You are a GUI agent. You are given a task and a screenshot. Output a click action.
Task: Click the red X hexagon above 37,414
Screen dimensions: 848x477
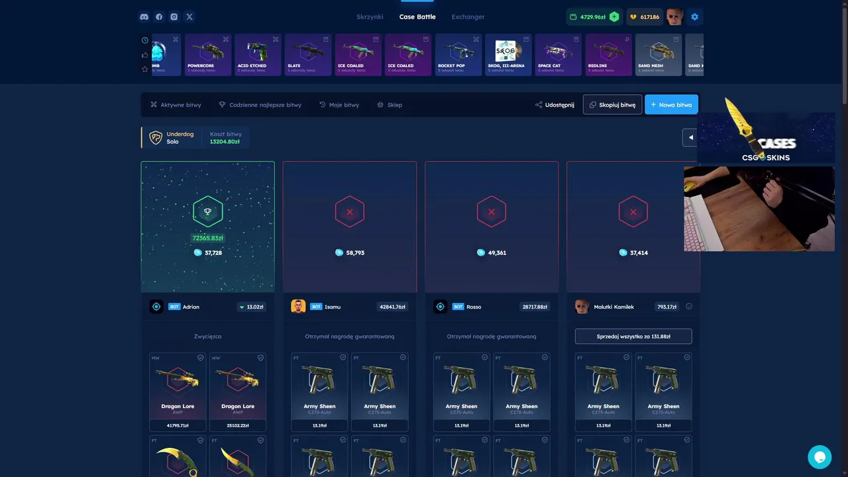[633, 212]
